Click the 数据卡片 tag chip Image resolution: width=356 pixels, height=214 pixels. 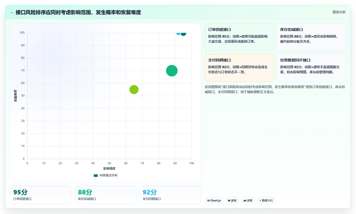click(x=266, y=200)
